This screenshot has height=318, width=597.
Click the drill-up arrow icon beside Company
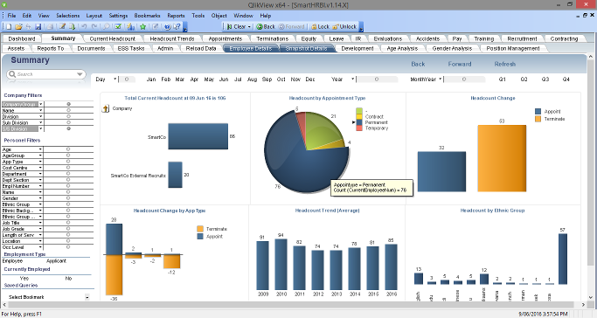click(106, 109)
